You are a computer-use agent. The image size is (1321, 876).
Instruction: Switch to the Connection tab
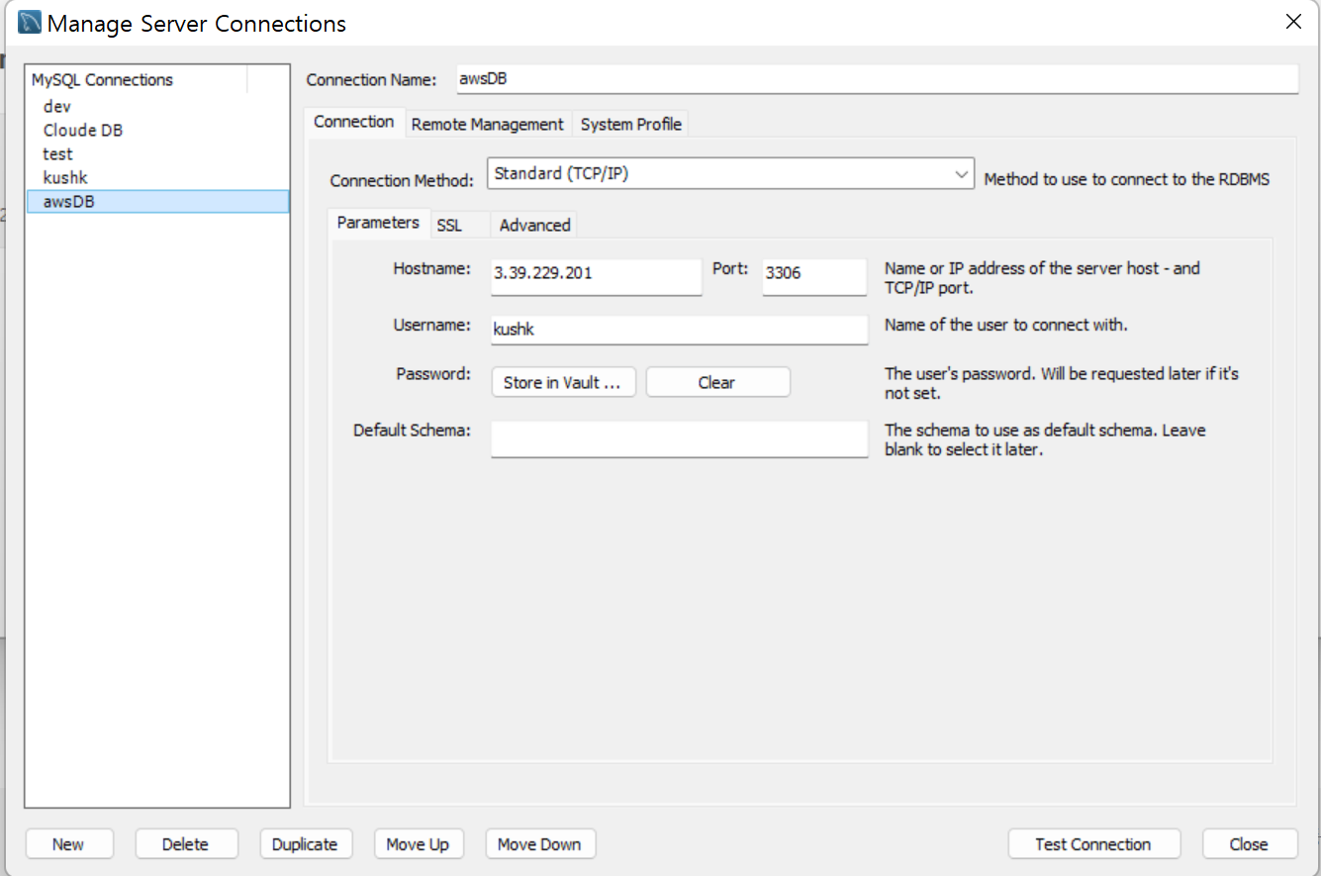(354, 122)
